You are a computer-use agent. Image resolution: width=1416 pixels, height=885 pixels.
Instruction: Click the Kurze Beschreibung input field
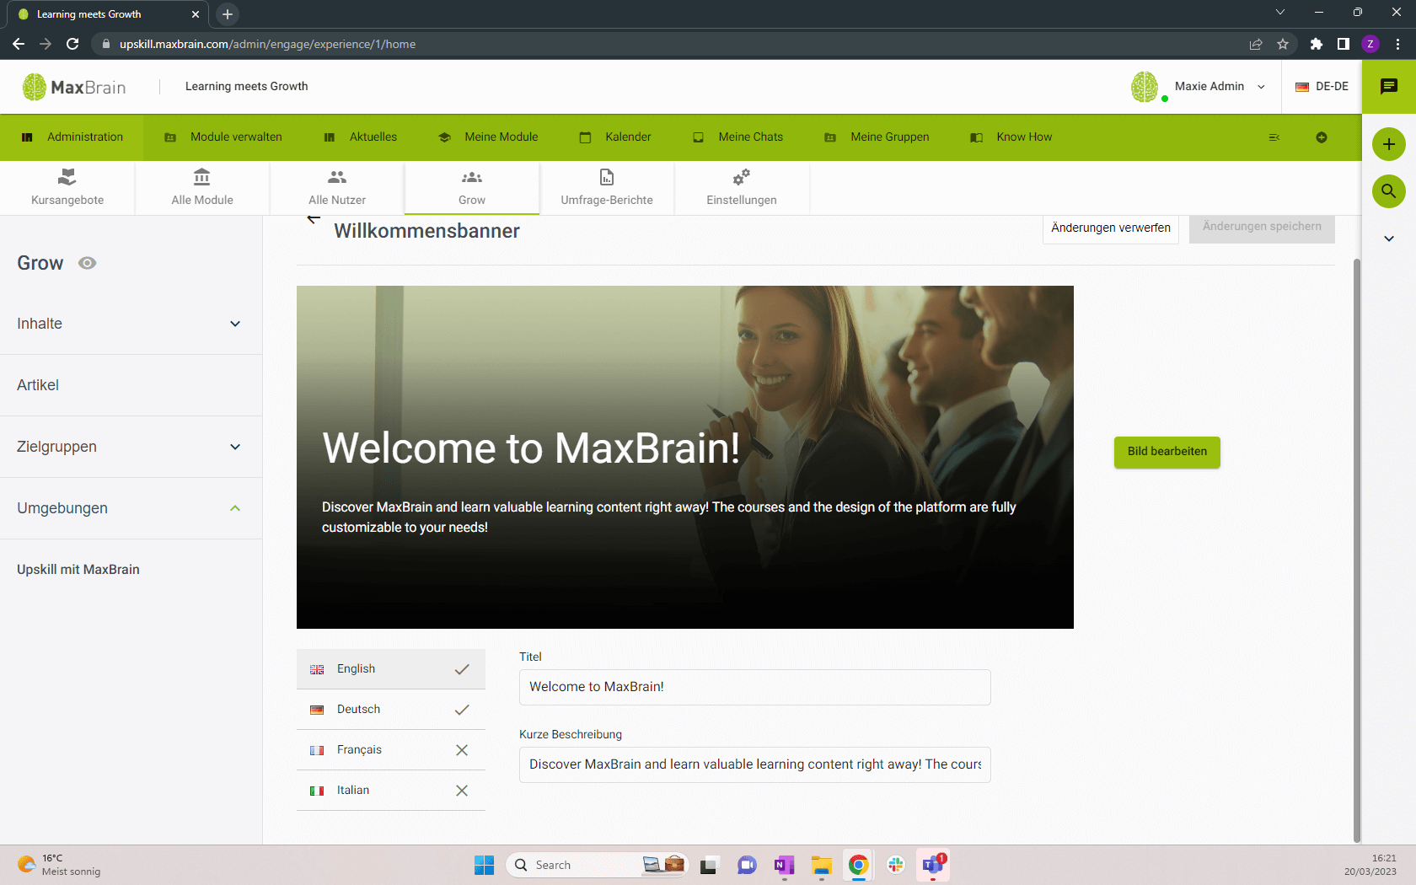[x=755, y=764]
